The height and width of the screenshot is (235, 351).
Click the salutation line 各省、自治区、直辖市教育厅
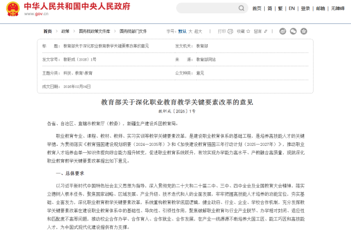[112, 124]
